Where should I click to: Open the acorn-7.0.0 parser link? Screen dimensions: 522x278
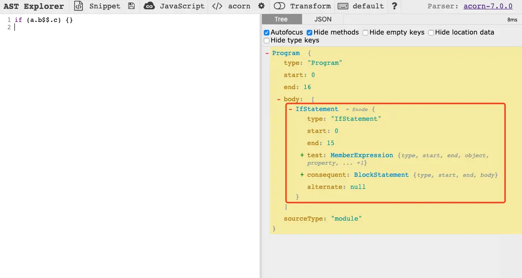pos(488,6)
